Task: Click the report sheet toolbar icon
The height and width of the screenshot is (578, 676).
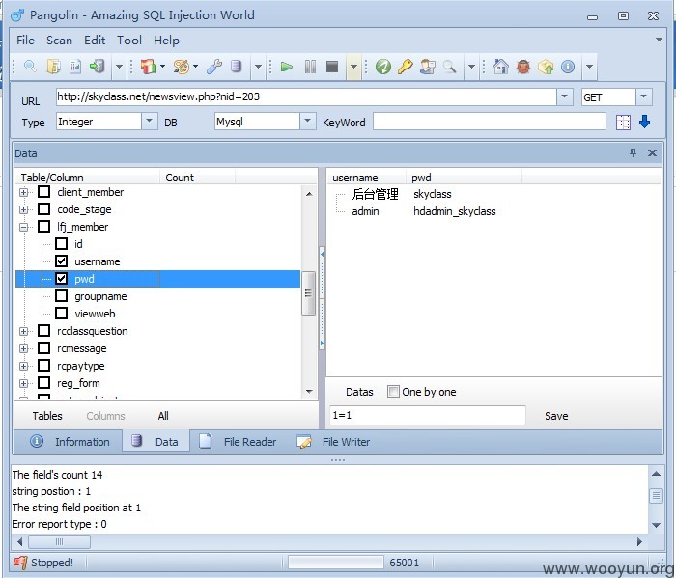Action: tap(75, 67)
